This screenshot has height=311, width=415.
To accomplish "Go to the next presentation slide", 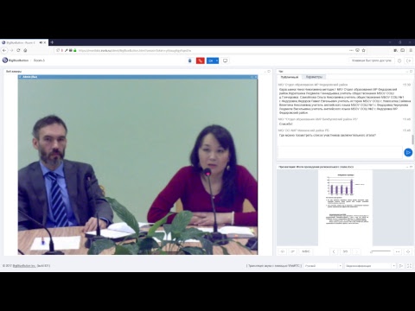I will coord(356,251).
